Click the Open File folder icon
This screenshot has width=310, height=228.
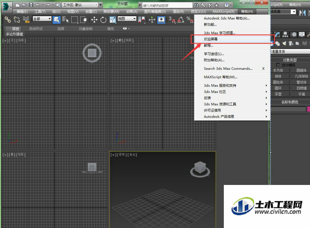pyautogui.click(x=24, y=5)
